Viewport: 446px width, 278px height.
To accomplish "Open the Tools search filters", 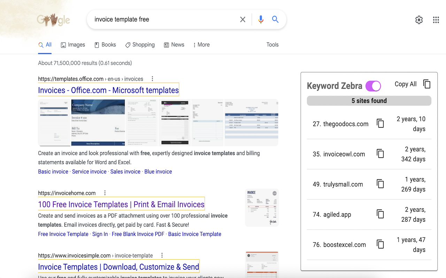I will [x=272, y=44].
